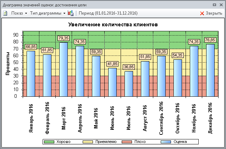The image size is (226, 149).
Task: Click the Период date range label
Action: 108,13
